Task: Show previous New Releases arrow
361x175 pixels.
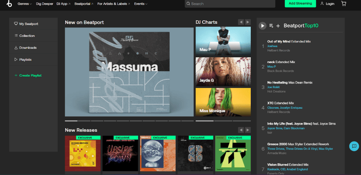Action: click(241, 130)
